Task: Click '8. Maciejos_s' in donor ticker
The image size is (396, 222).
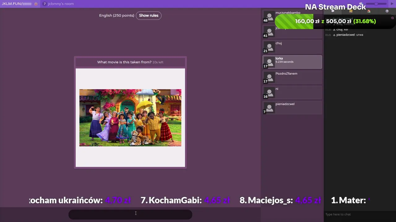Action: click(x=266, y=200)
